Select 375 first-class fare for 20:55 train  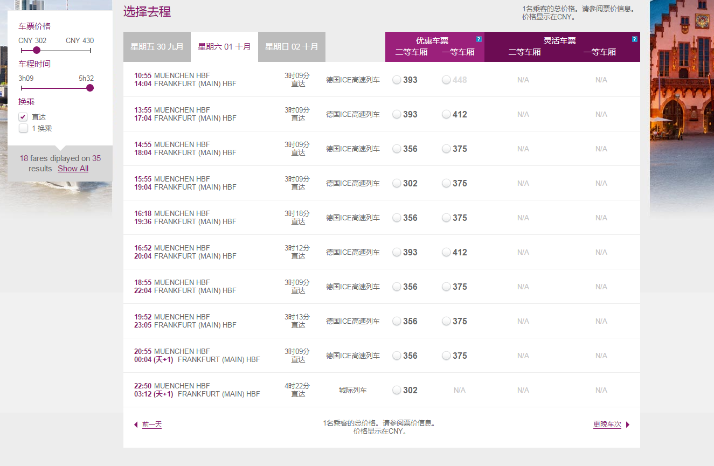coord(446,356)
